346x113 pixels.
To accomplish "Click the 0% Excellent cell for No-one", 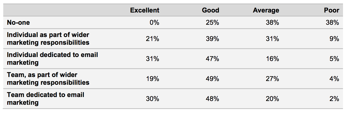I will pyautogui.click(x=154, y=22).
